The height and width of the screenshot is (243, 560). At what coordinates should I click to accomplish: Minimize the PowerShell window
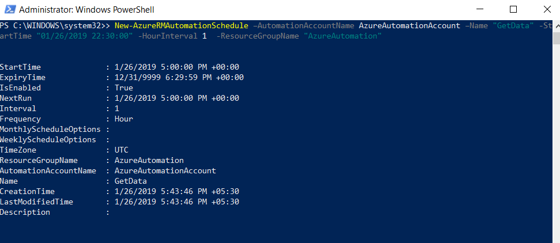tap(480, 9)
